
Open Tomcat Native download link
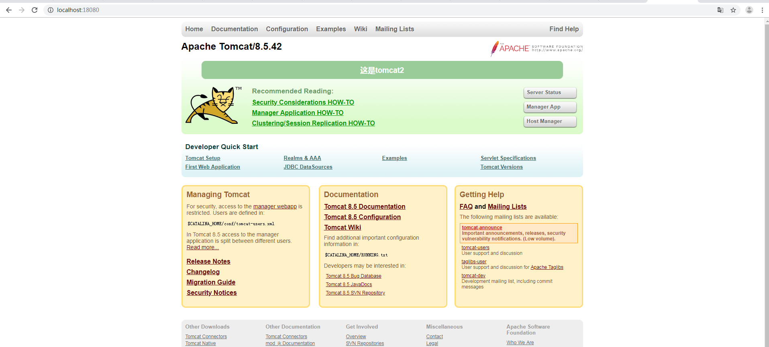(x=200, y=343)
